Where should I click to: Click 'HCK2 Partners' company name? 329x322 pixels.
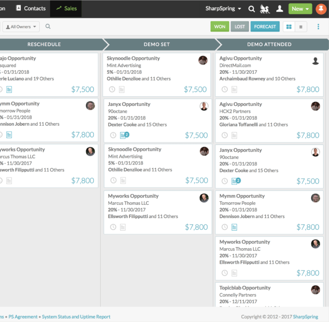tap(235, 111)
